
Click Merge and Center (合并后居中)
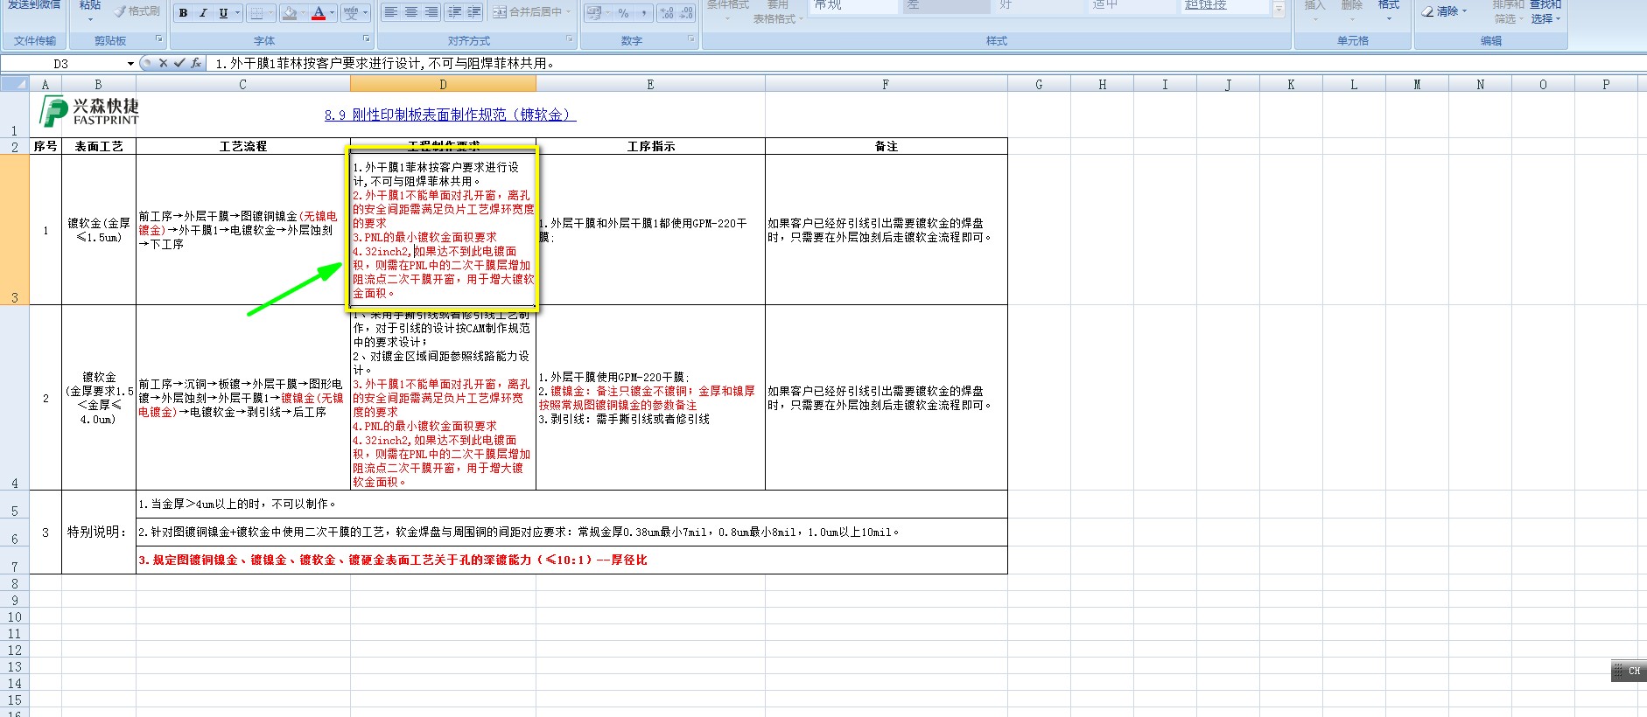point(527,12)
